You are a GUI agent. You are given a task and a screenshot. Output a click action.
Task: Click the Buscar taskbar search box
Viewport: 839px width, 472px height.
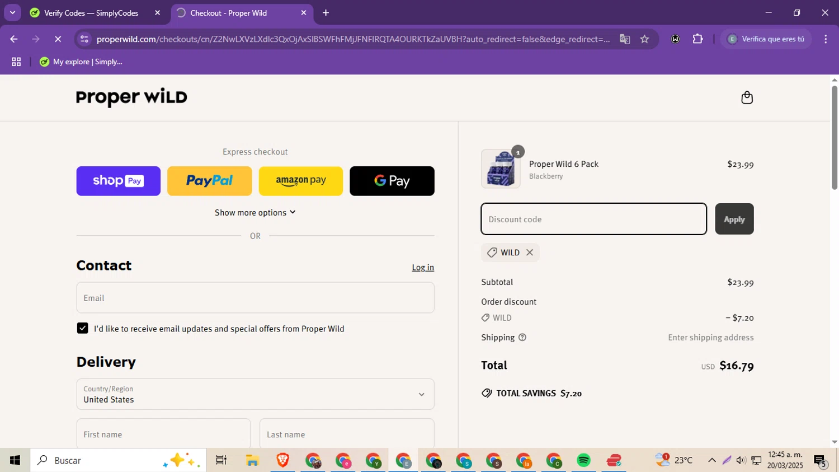tap(118, 460)
